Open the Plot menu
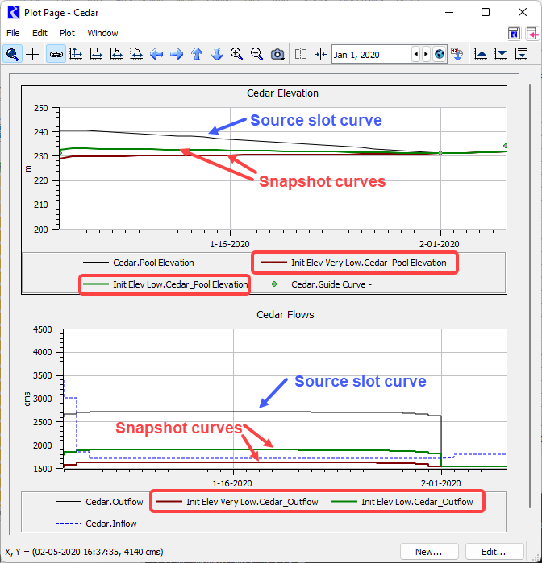Image resolution: width=542 pixels, height=563 pixels. point(67,33)
